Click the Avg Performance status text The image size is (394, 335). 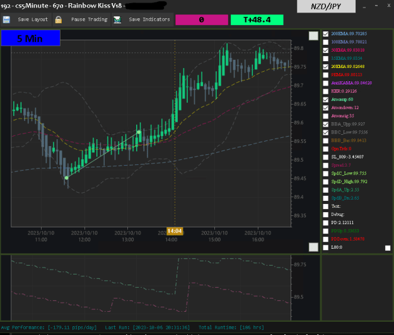click(x=49, y=327)
